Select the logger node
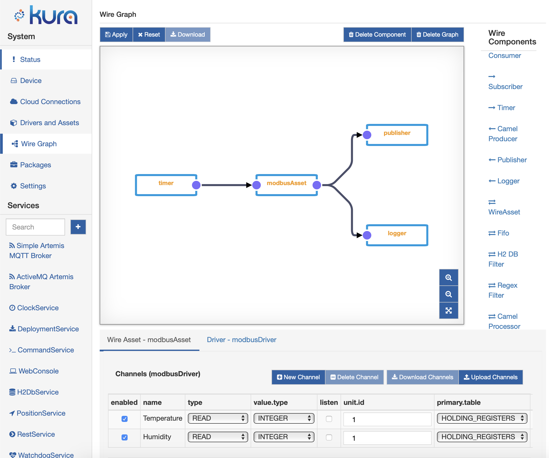This screenshot has width=549, height=458. click(x=397, y=235)
